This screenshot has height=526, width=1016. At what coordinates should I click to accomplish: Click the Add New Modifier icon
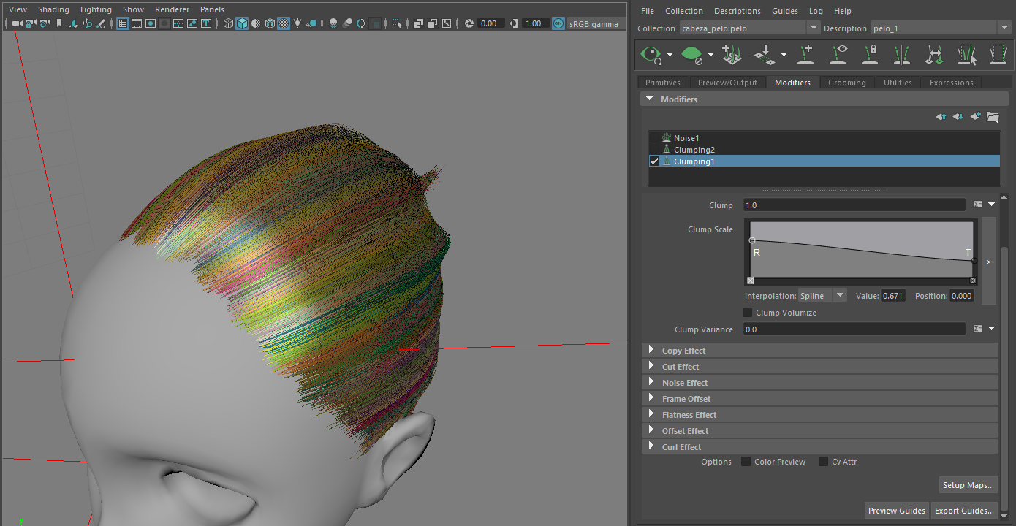pyautogui.click(x=974, y=116)
